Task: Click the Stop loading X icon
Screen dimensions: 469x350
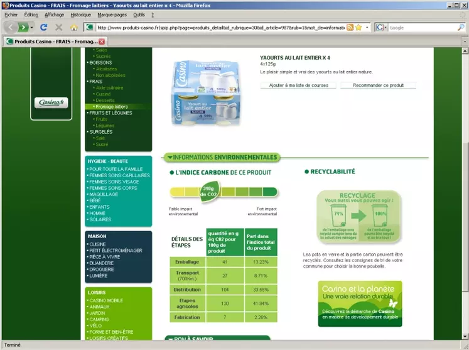Action: pos(59,28)
